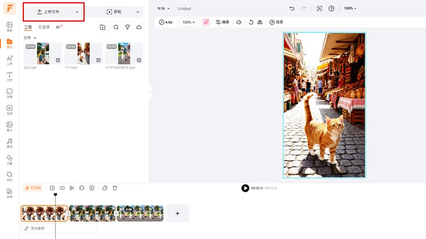This screenshot has width=426, height=239.
Task: Expand the 录制 record dropdown arrow
Action: pos(137,12)
